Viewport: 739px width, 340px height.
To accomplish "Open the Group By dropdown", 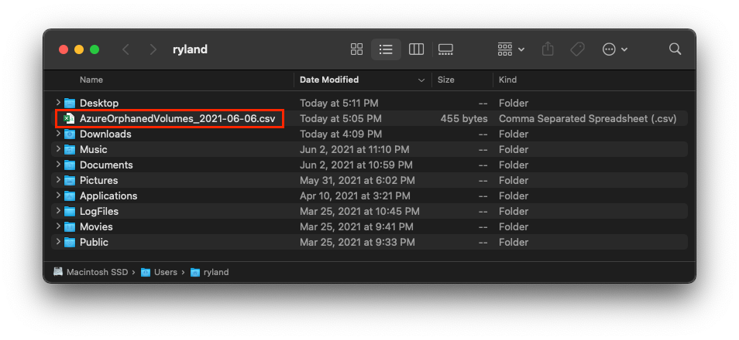I will tap(511, 49).
